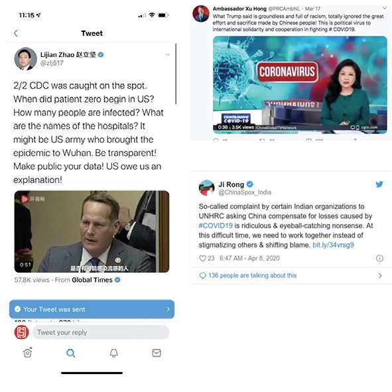Click the verified badge next to Lijian Zhao
Image resolution: width=392 pixels, height=392 pixels.
[x=101, y=54]
